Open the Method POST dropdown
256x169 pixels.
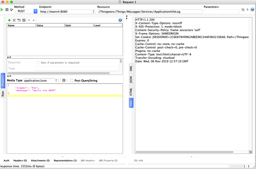26,11
